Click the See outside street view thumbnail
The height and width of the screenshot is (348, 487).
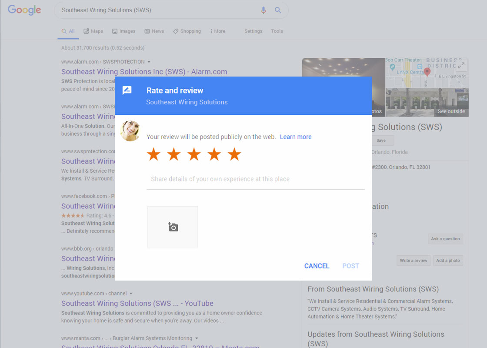pyautogui.click(x=427, y=102)
